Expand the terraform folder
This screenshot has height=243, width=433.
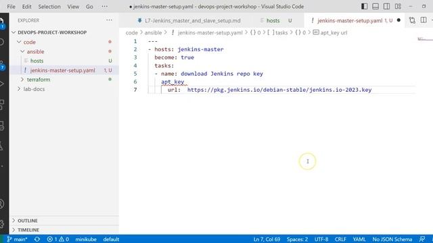(x=39, y=80)
